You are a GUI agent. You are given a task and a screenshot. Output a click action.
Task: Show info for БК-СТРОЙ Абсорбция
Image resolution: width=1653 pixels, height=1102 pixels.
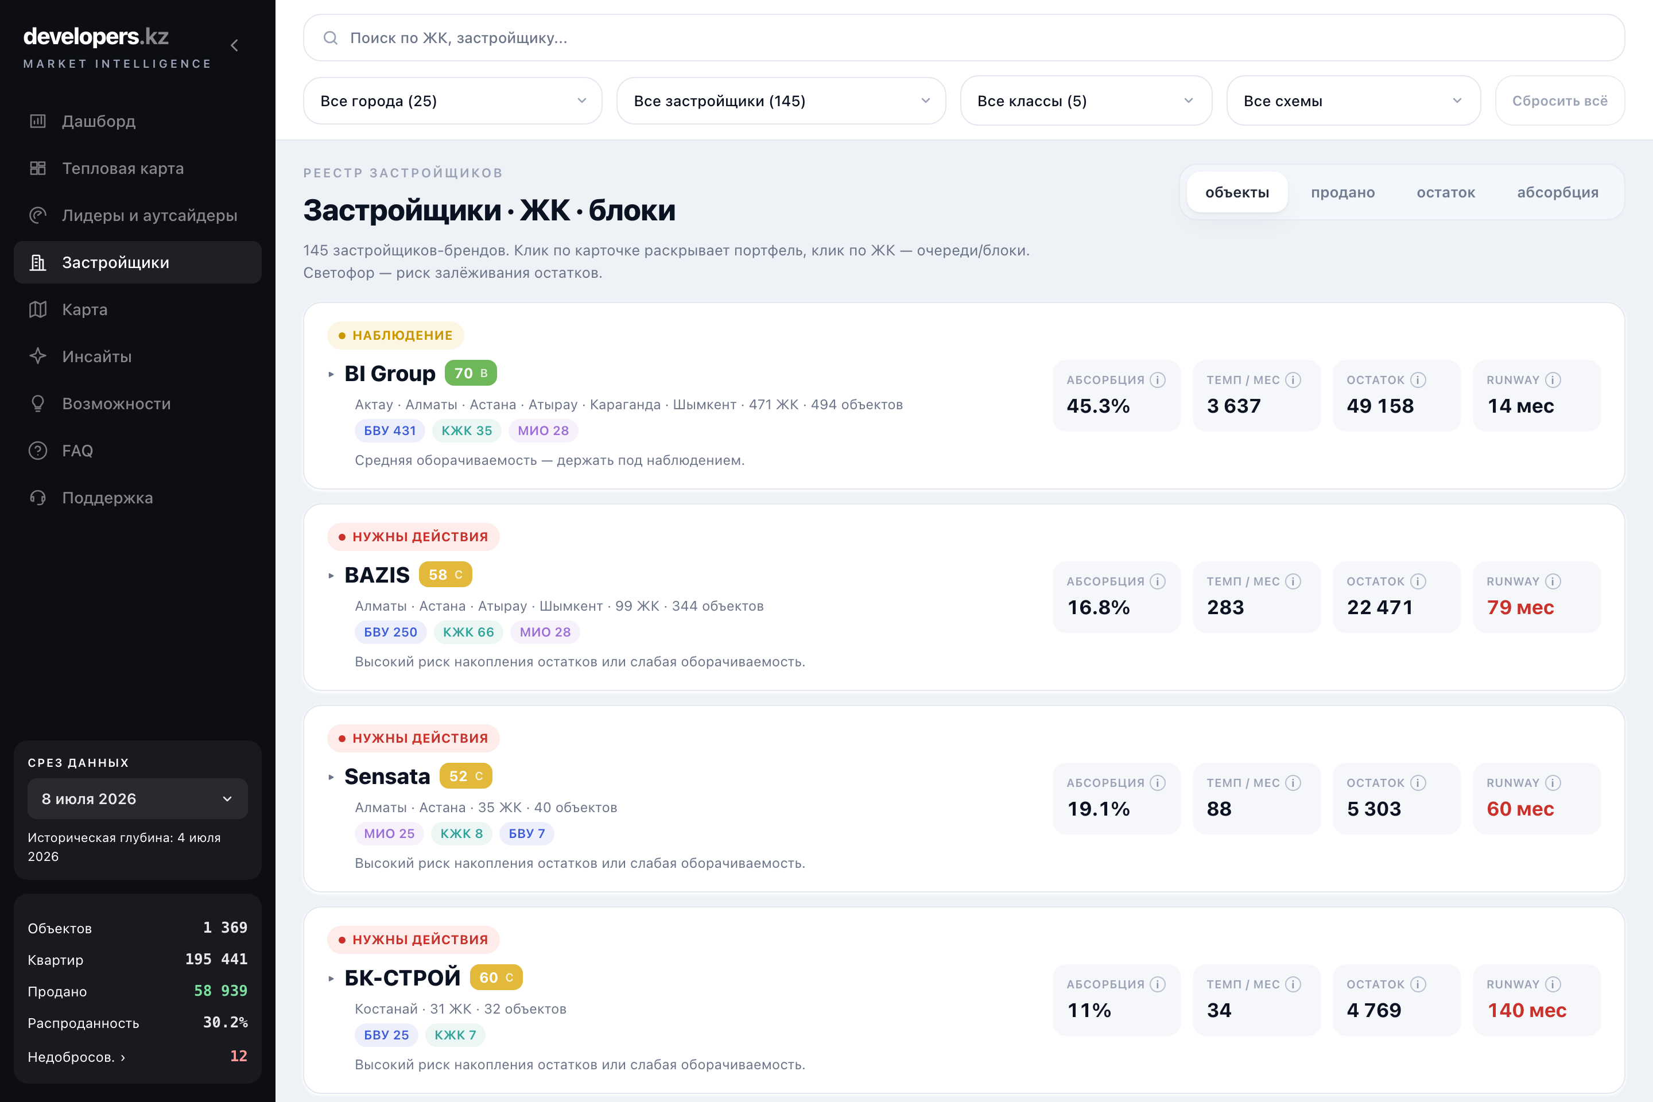[x=1158, y=985]
